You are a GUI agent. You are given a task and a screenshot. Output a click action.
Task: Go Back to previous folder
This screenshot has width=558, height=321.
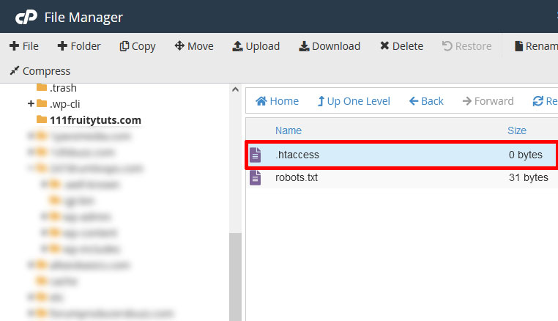[426, 101]
